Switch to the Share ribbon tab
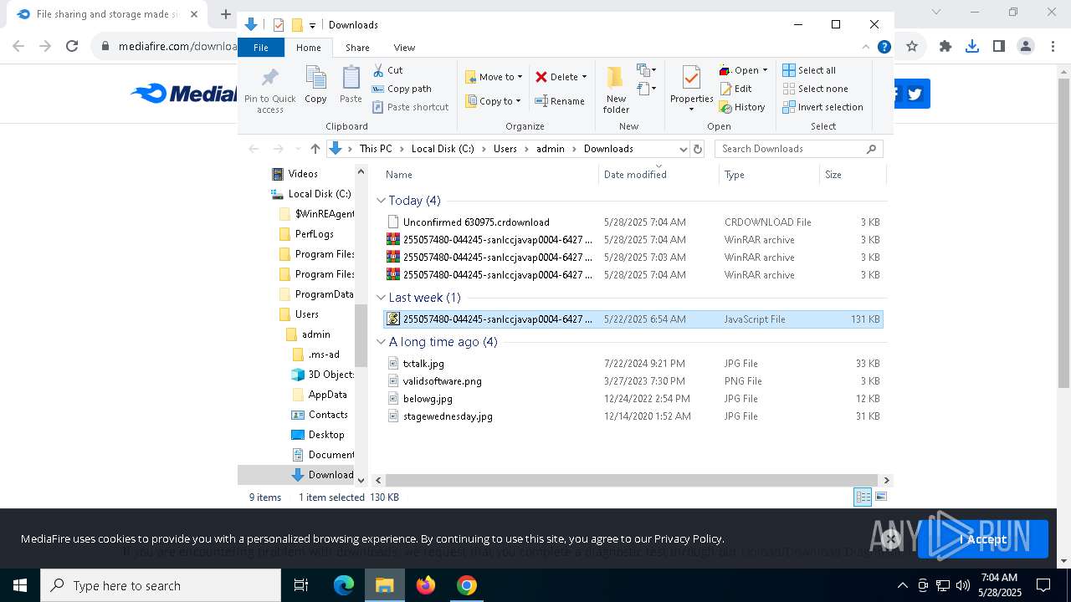Screen dimensions: 1071x602 point(357,48)
